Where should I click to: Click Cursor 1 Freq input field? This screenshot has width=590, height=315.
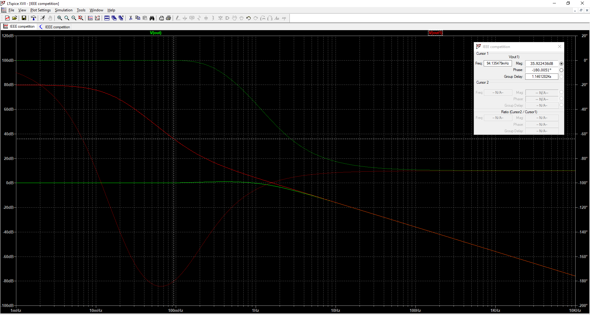pos(498,63)
